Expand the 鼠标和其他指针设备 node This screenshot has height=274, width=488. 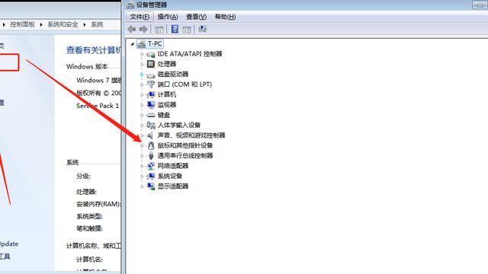click(x=142, y=145)
